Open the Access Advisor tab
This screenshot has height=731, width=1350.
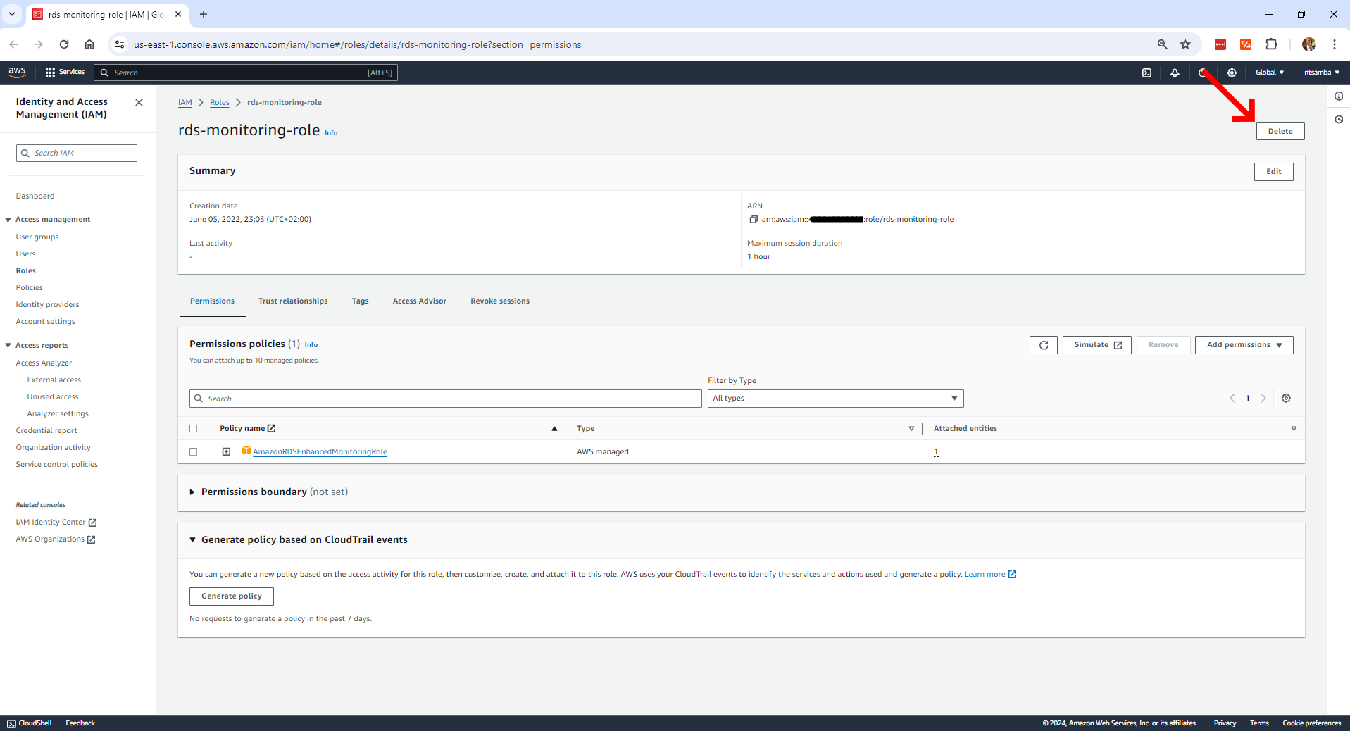click(x=419, y=301)
